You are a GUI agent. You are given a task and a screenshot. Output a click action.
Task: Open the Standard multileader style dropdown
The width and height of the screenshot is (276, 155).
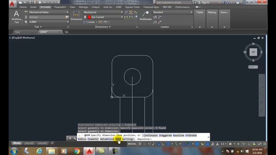172,12
